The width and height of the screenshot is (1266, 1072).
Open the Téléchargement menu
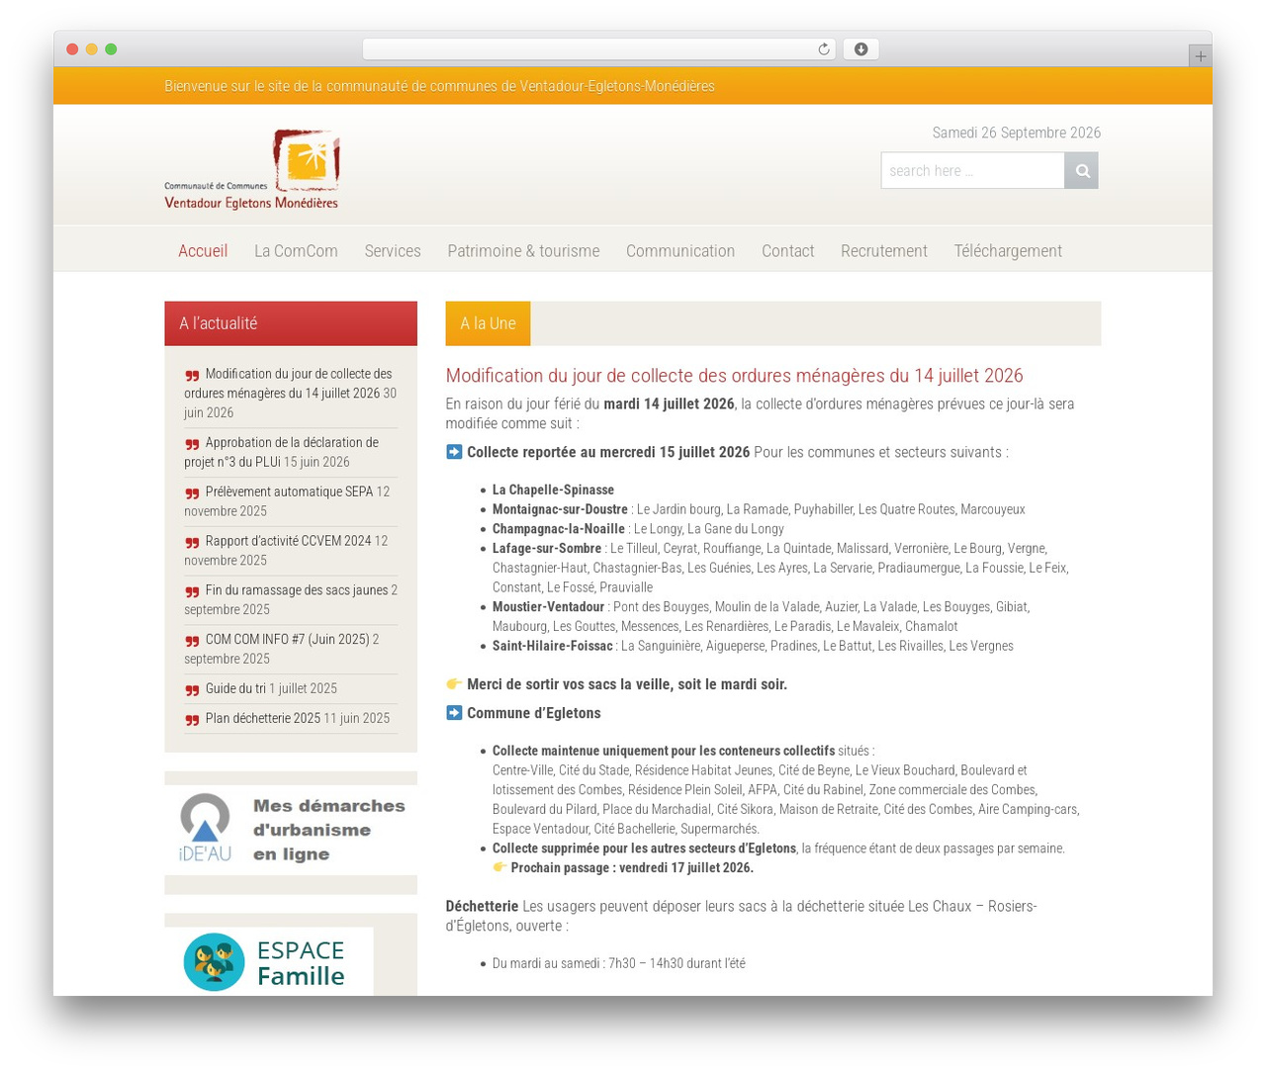1008,251
